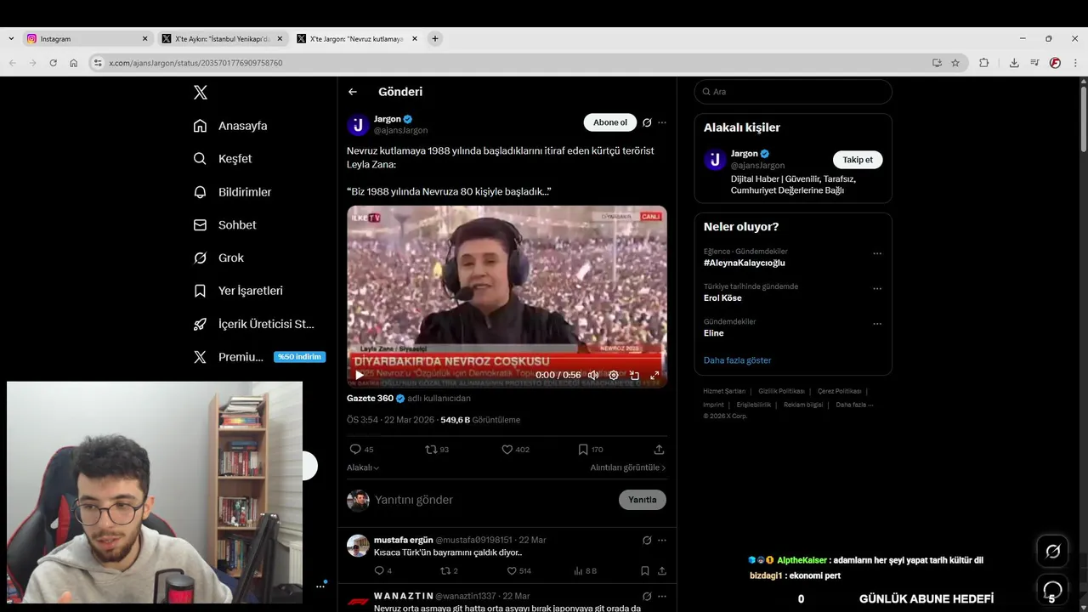Open more options for Erol Köse trend

pyautogui.click(x=877, y=288)
